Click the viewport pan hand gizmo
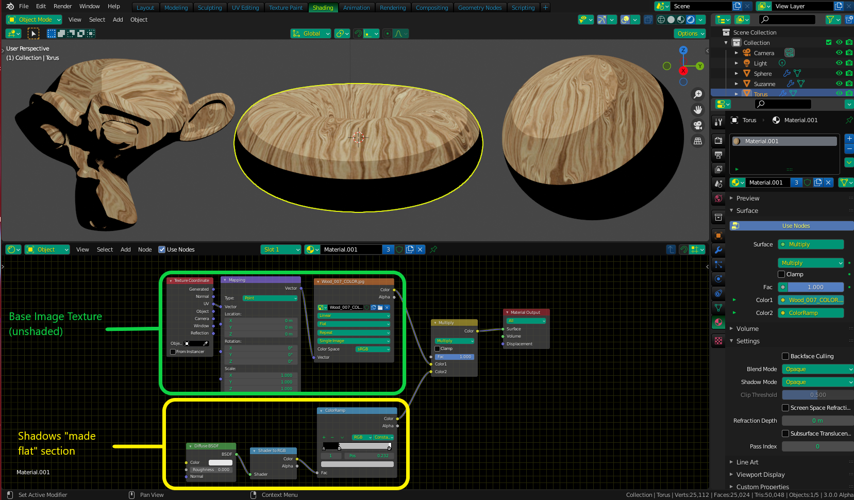This screenshot has width=854, height=500. 698,110
